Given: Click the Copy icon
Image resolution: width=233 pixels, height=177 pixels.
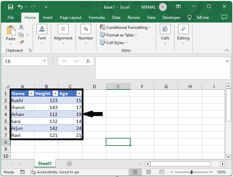Looking at the screenshot, I should [21, 35].
